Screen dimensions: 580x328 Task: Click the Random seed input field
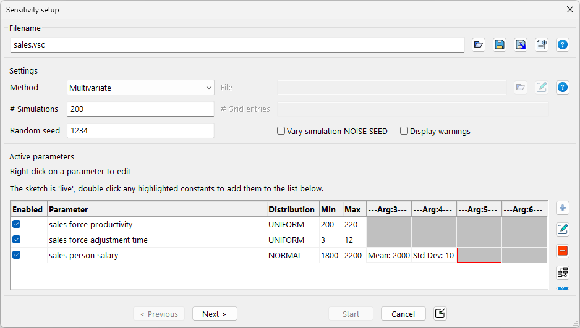[140, 131]
